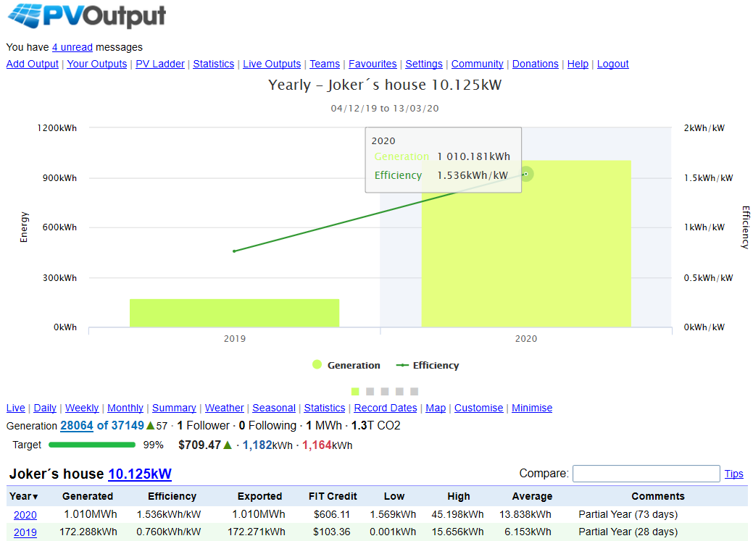
Task: Click the Partial Year (28 days) comment
Action: (628, 532)
